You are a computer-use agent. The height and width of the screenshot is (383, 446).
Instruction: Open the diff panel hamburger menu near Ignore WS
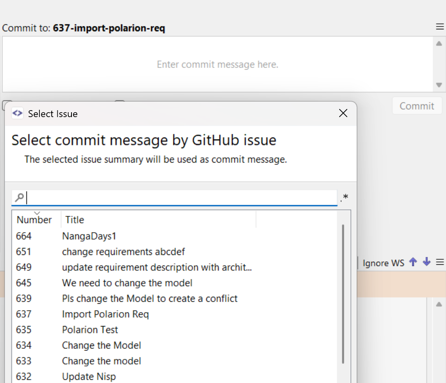(440, 262)
